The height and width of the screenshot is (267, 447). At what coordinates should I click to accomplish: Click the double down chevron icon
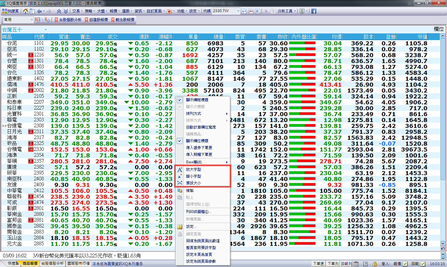[x=66, y=11]
